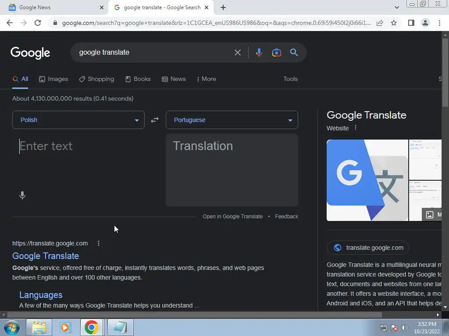
Task: Click the microphone in translate input box
Action: 22,196
